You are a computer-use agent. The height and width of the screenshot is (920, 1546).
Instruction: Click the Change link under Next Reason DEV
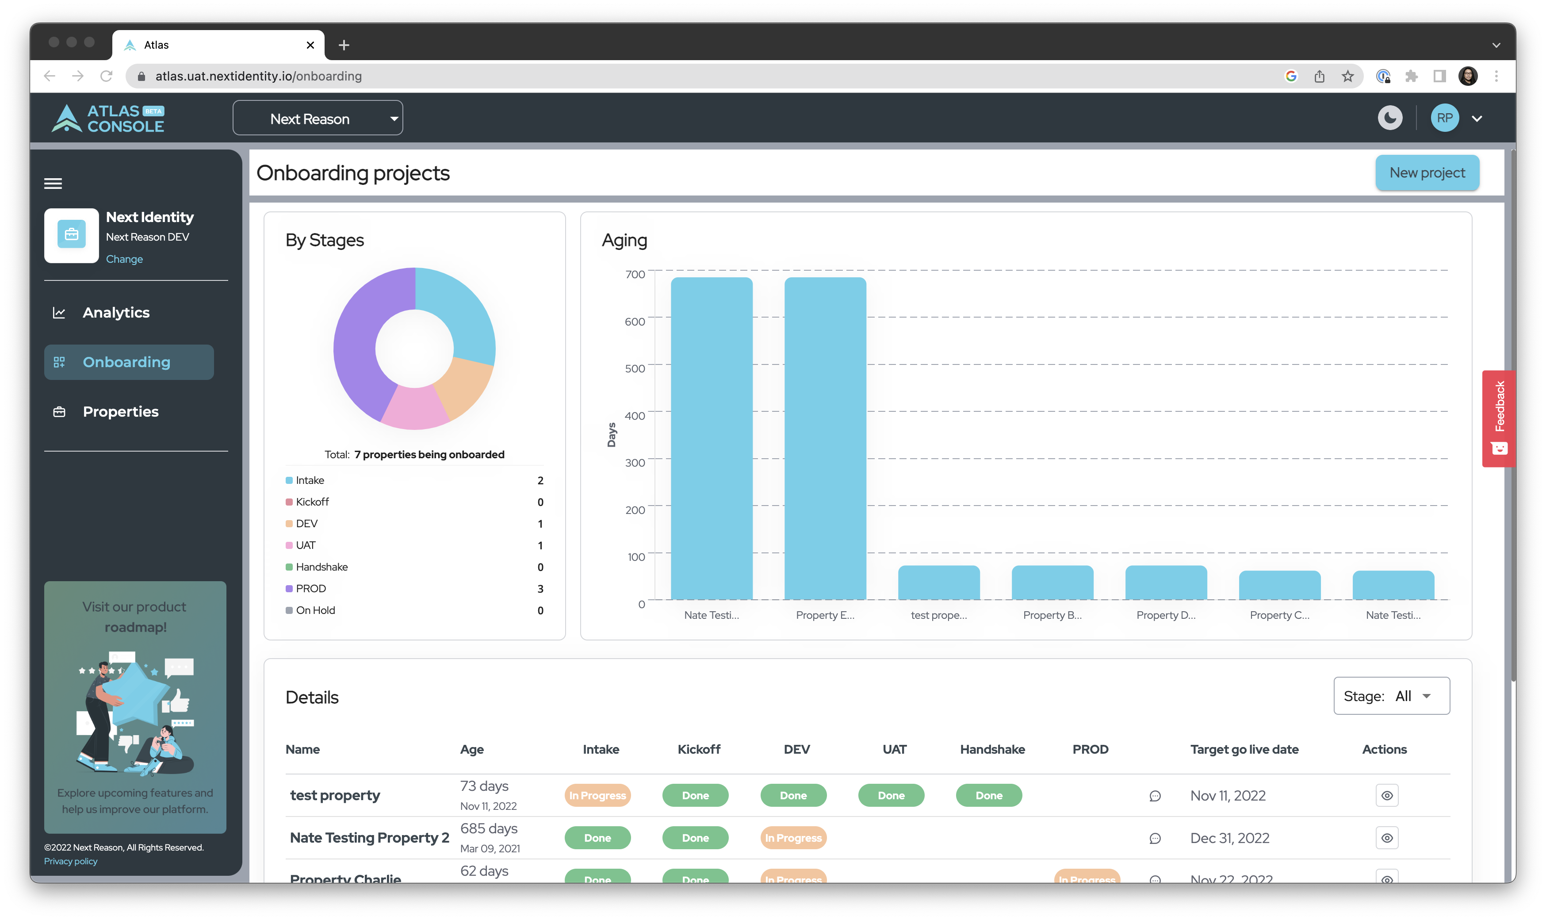[124, 259]
